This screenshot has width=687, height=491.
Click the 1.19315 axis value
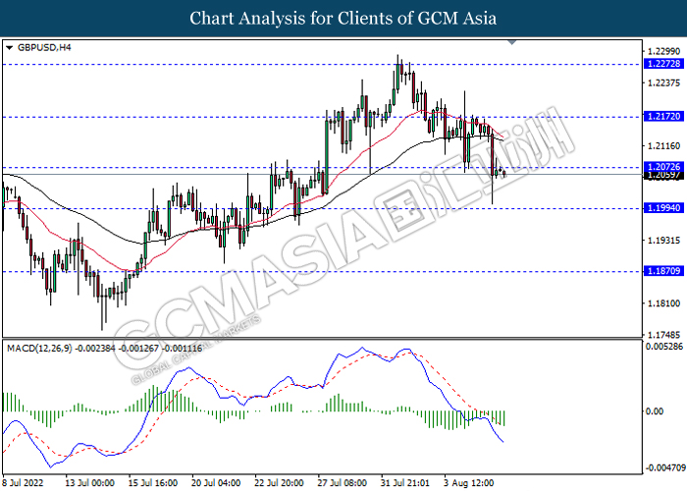(x=664, y=241)
